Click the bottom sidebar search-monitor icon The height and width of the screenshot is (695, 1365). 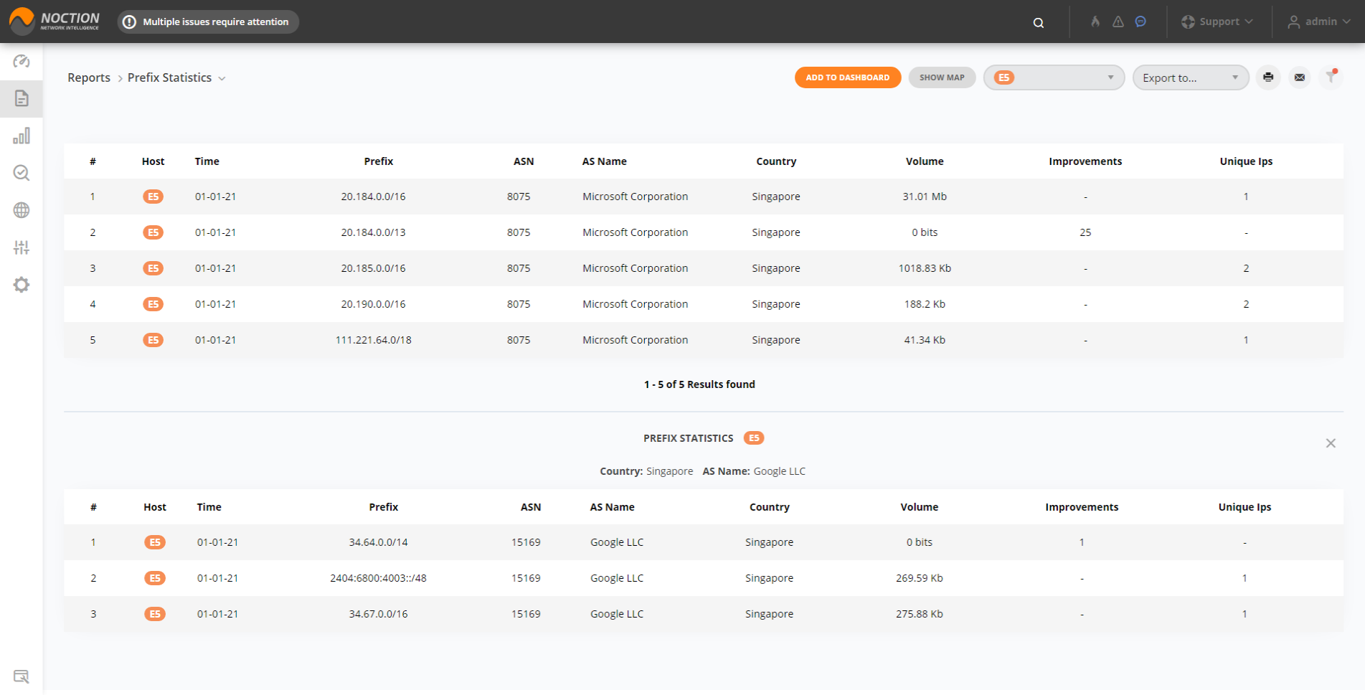[22, 676]
